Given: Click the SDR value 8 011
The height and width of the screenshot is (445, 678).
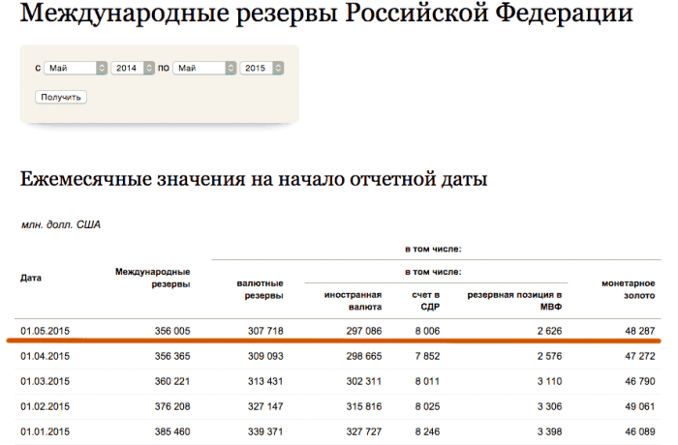Looking at the screenshot, I should click(428, 381).
